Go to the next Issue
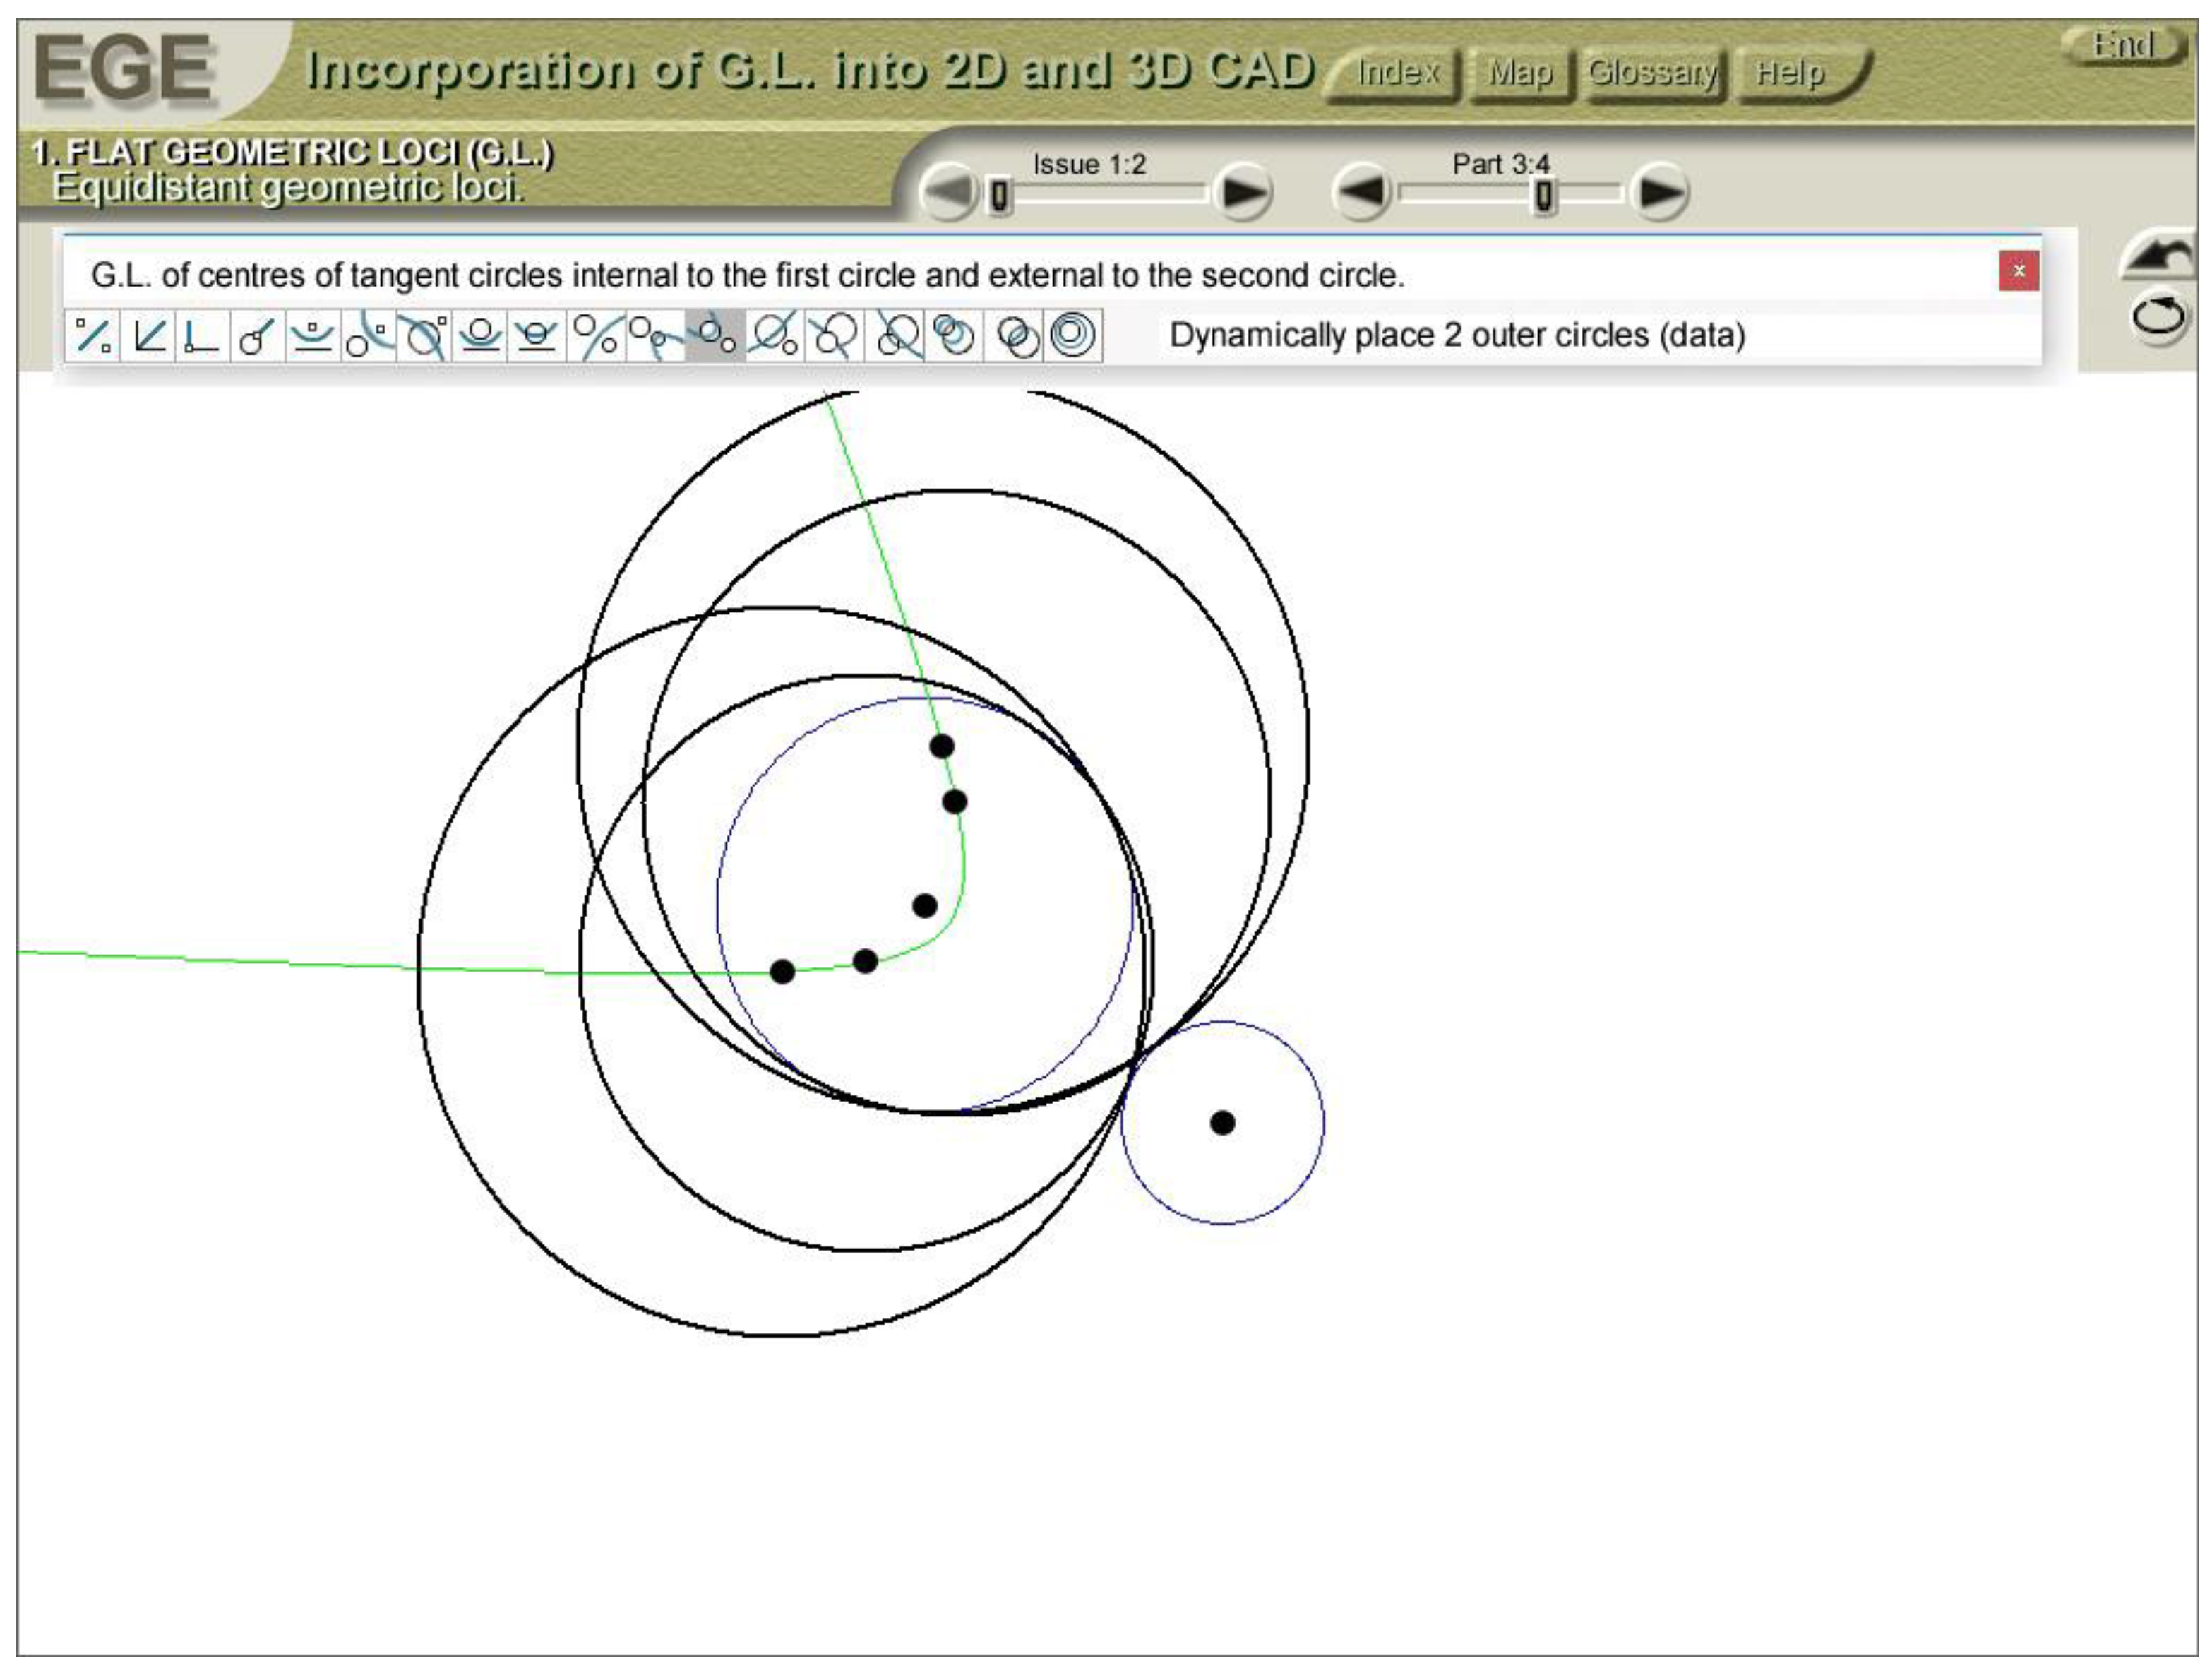Image resolution: width=2212 pixels, height=1680 pixels. pos(1243,192)
